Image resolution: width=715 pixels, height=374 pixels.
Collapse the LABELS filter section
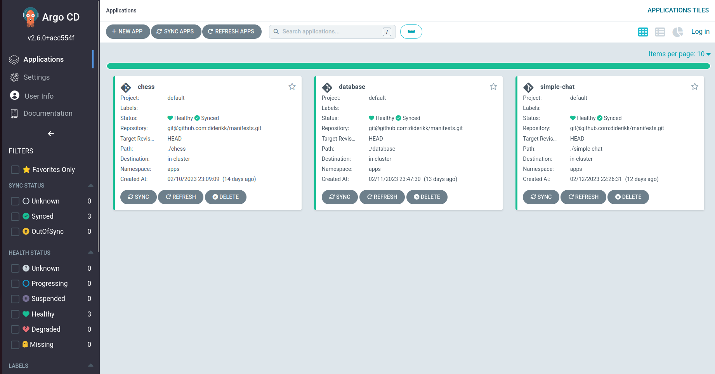click(90, 365)
